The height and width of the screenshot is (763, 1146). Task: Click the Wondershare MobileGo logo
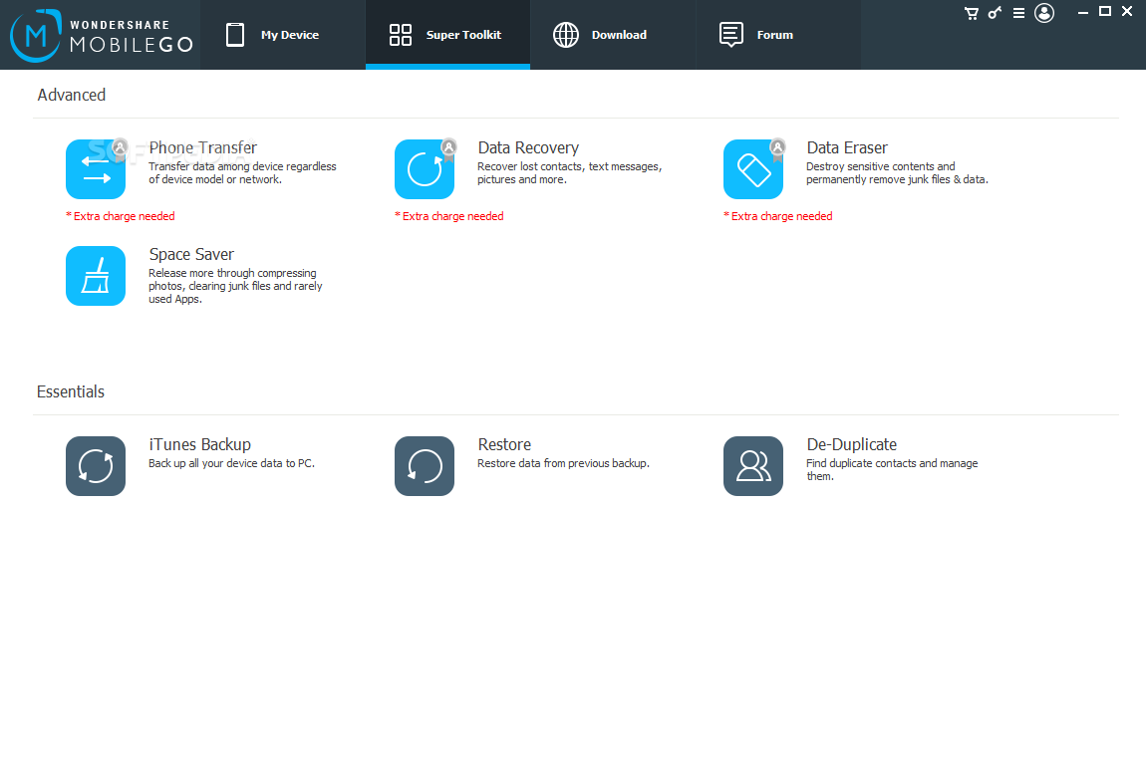point(102,35)
